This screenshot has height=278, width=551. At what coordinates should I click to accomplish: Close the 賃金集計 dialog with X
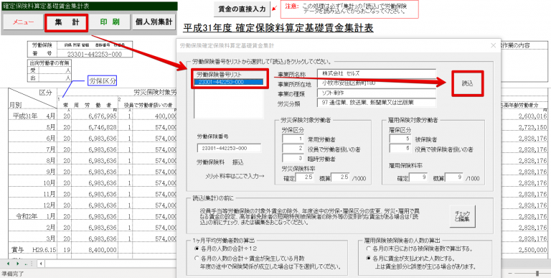click(x=493, y=45)
